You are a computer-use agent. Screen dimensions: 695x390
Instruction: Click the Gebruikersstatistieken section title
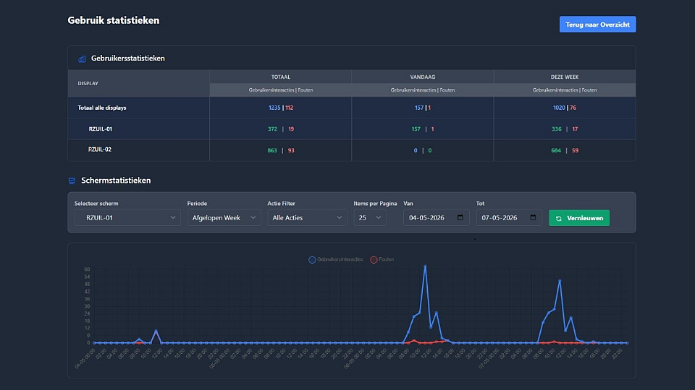(127, 58)
